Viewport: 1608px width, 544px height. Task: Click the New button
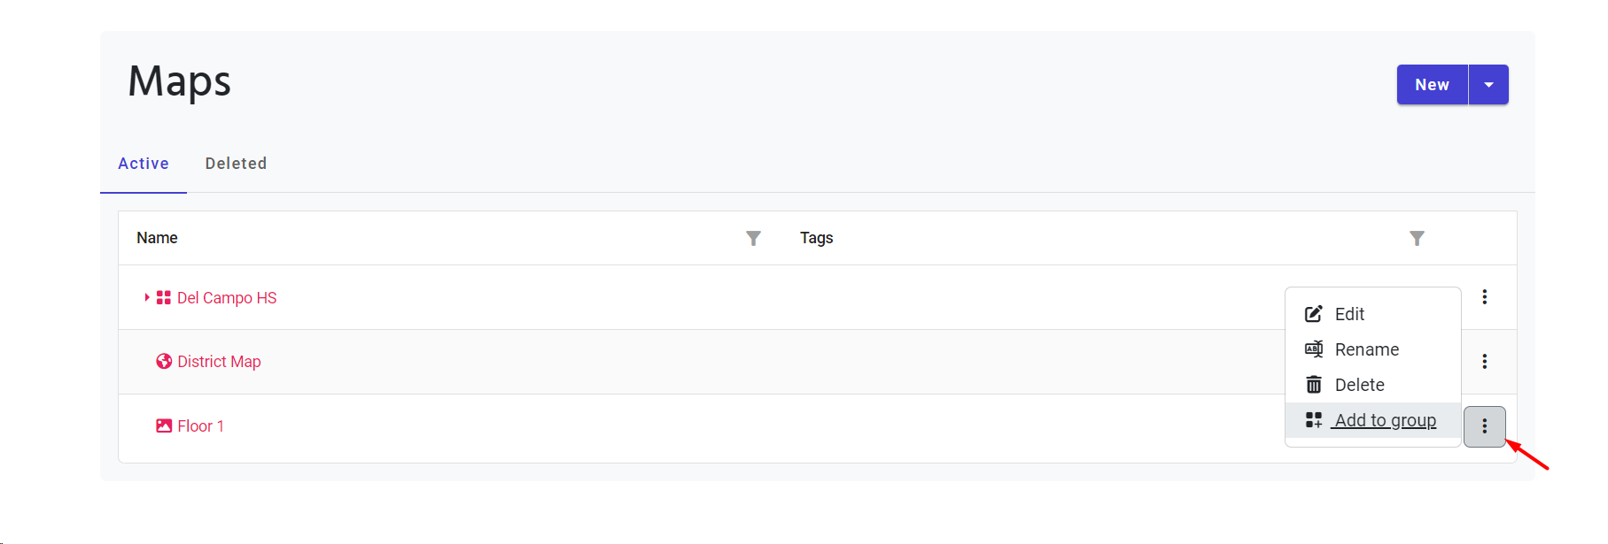click(x=1432, y=85)
